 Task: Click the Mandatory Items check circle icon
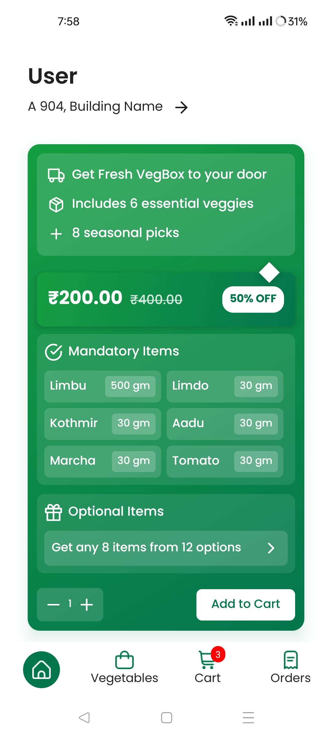[54, 352]
